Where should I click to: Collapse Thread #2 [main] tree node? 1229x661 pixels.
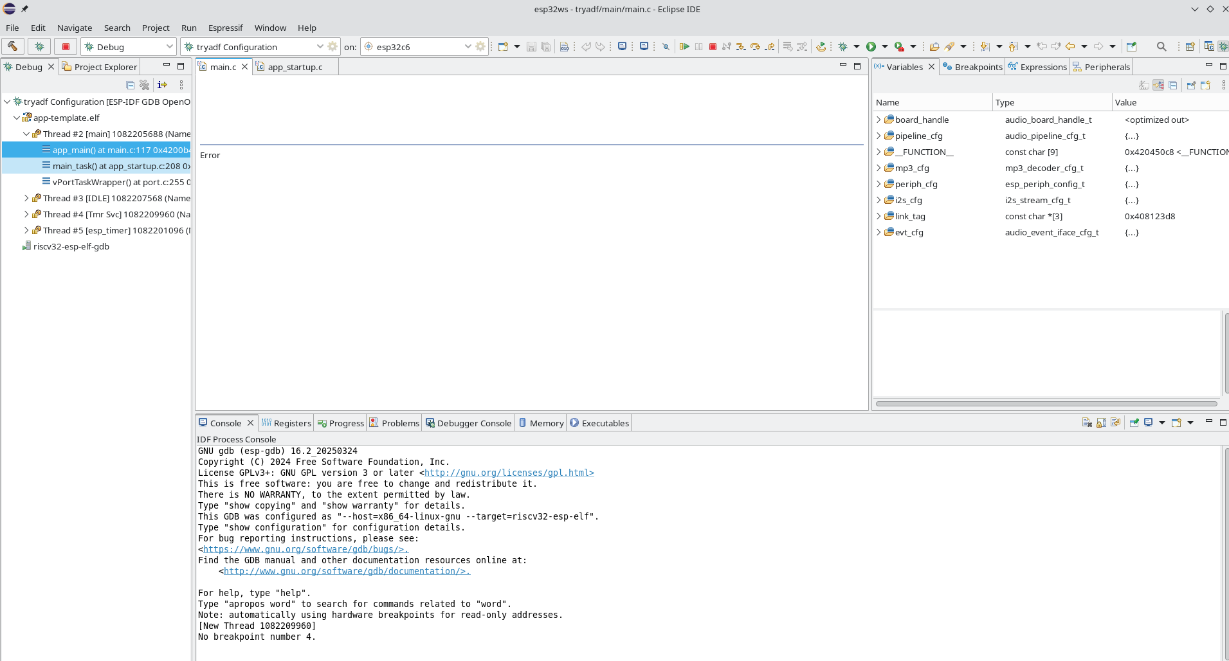click(x=26, y=134)
